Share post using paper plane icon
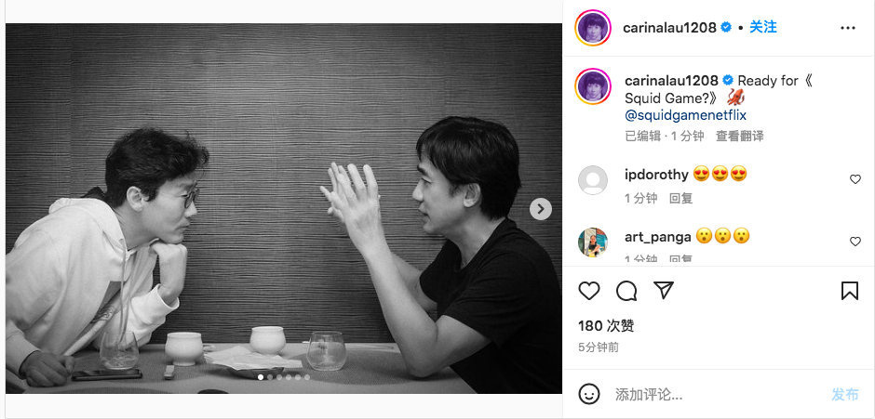Image resolution: width=875 pixels, height=419 pixels. coord(664,290)
